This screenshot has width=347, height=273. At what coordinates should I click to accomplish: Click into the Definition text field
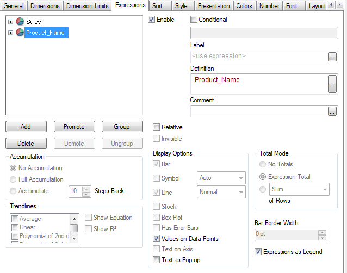(258, 83)
